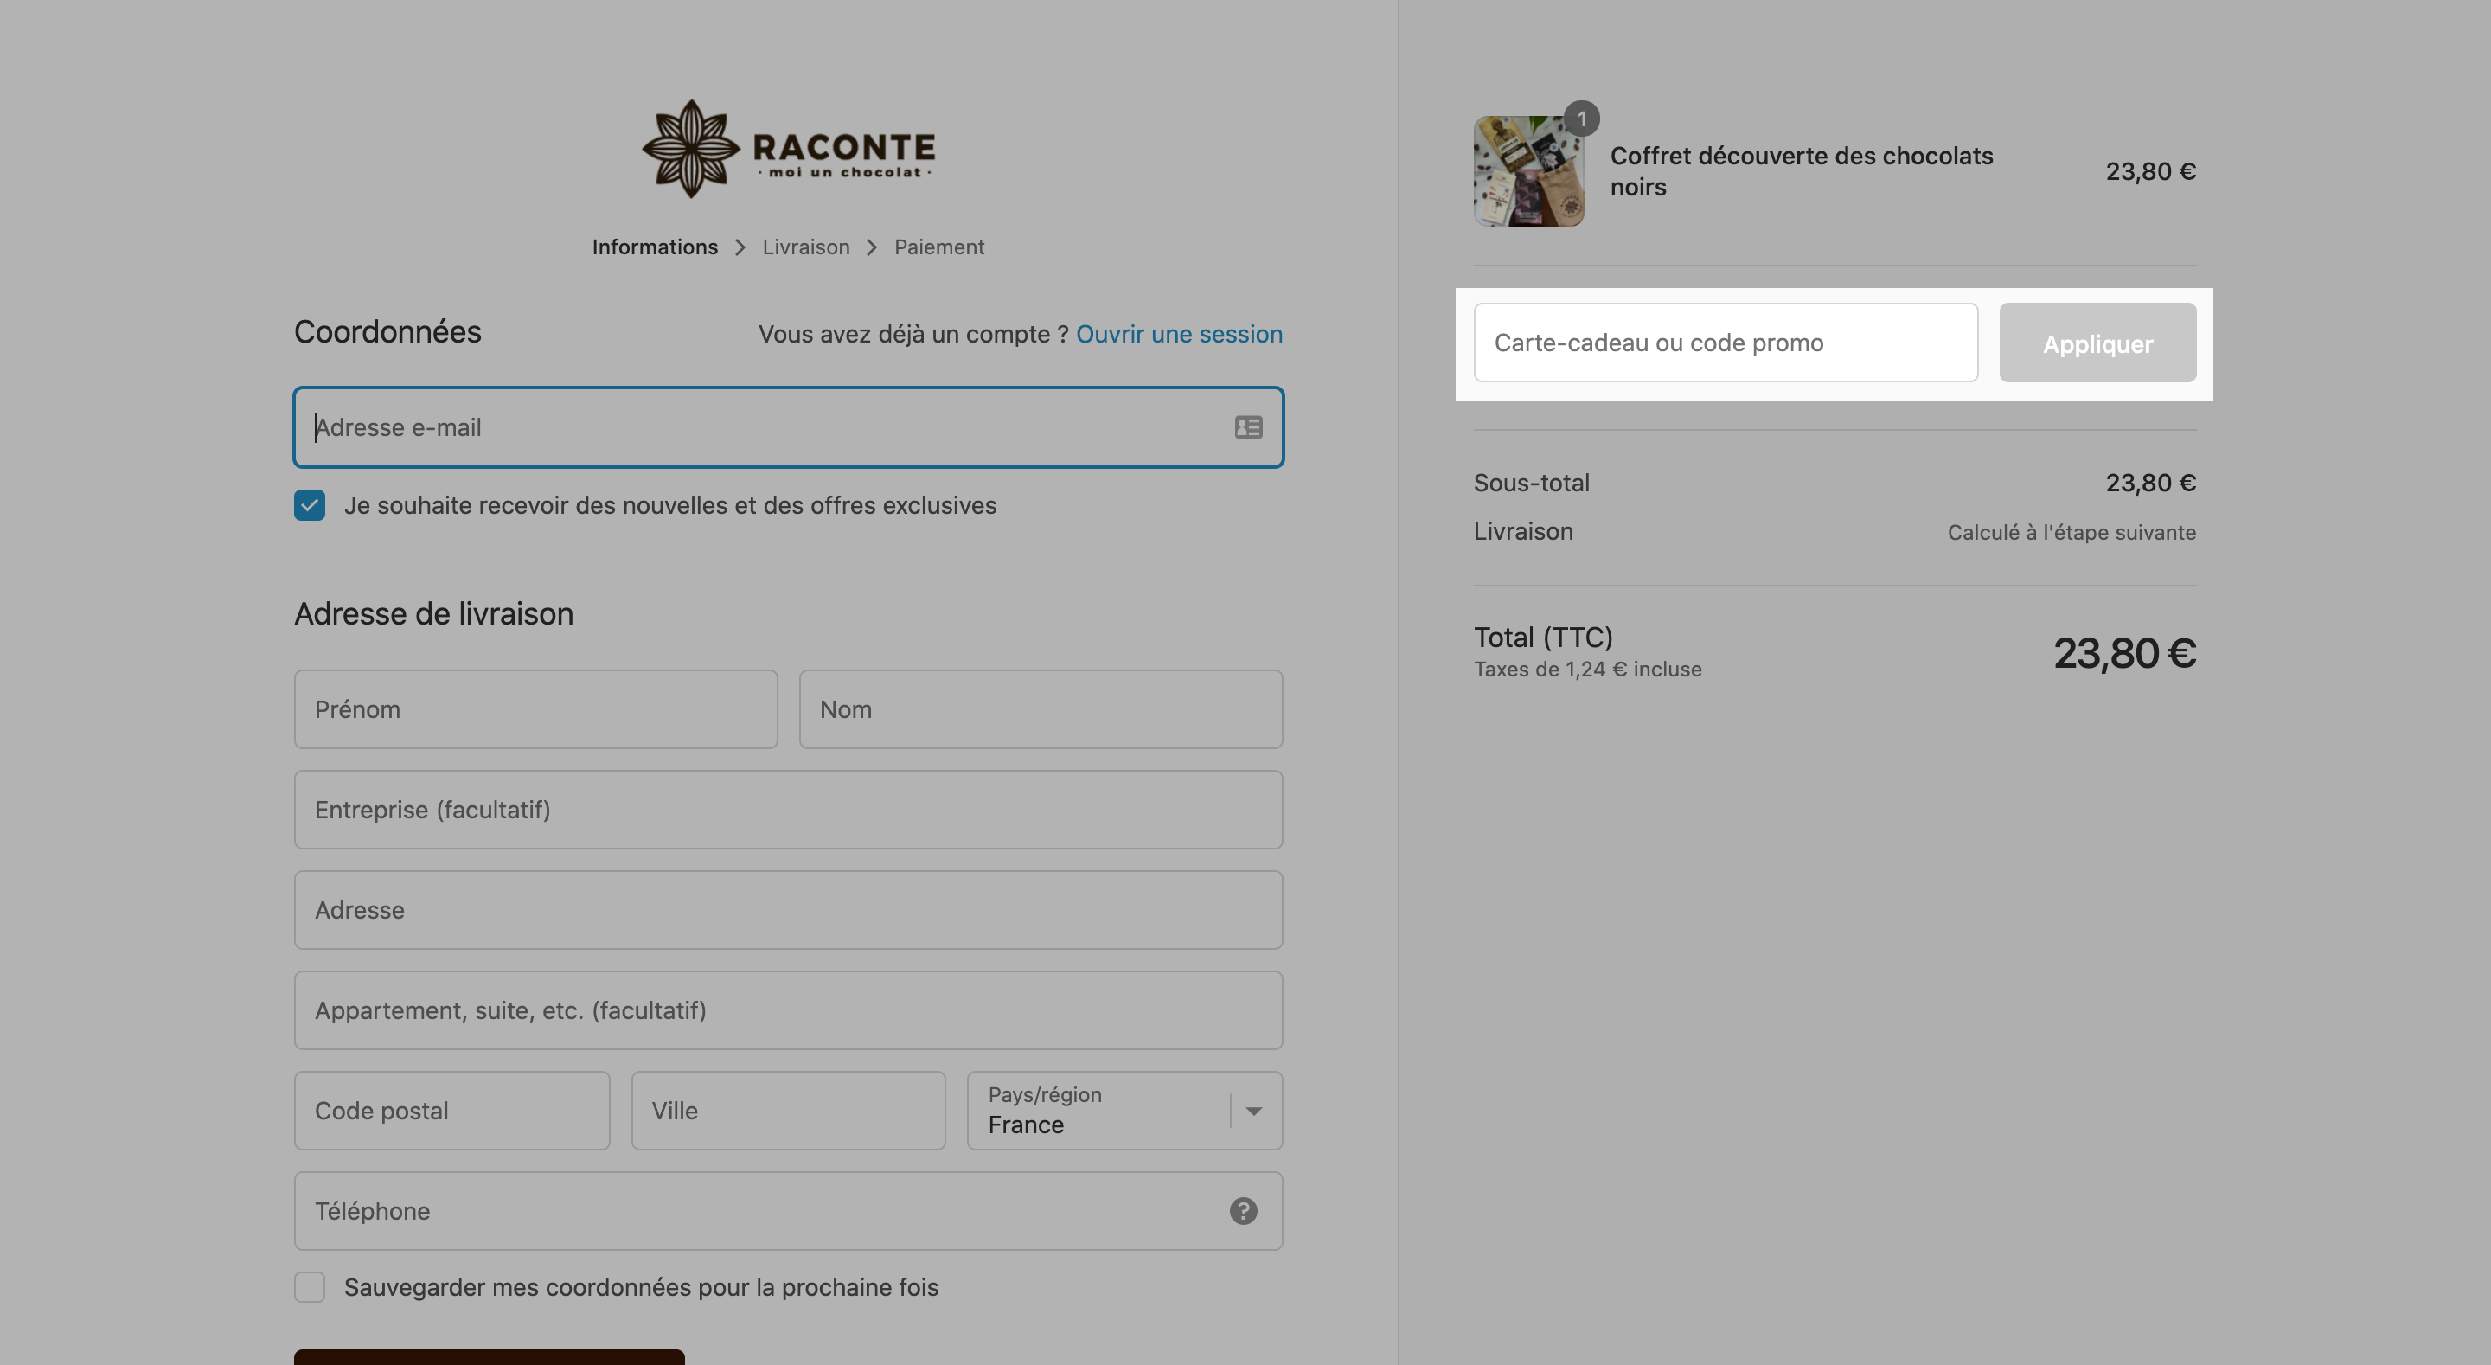Click the quantity badge on product image
This screenshot has height=1365, width=2491.
1582,119
